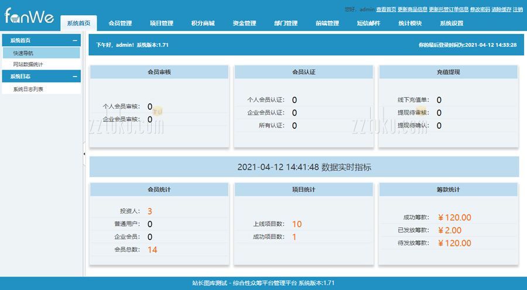Viewport: 527px width, 290px height.
Task: Open the 项目管理 top tab
Action: click(x=162, y=23)
